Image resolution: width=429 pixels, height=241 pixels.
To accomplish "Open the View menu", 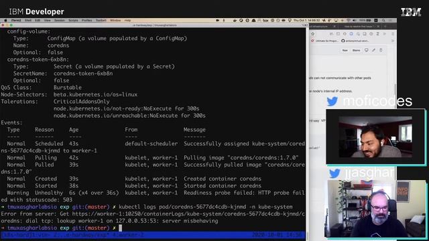I will point(47,20).
